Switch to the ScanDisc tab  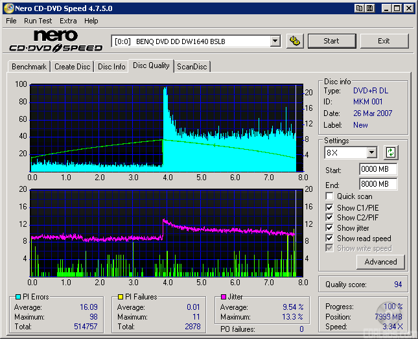pyautogui.click(x=192, y=67)
